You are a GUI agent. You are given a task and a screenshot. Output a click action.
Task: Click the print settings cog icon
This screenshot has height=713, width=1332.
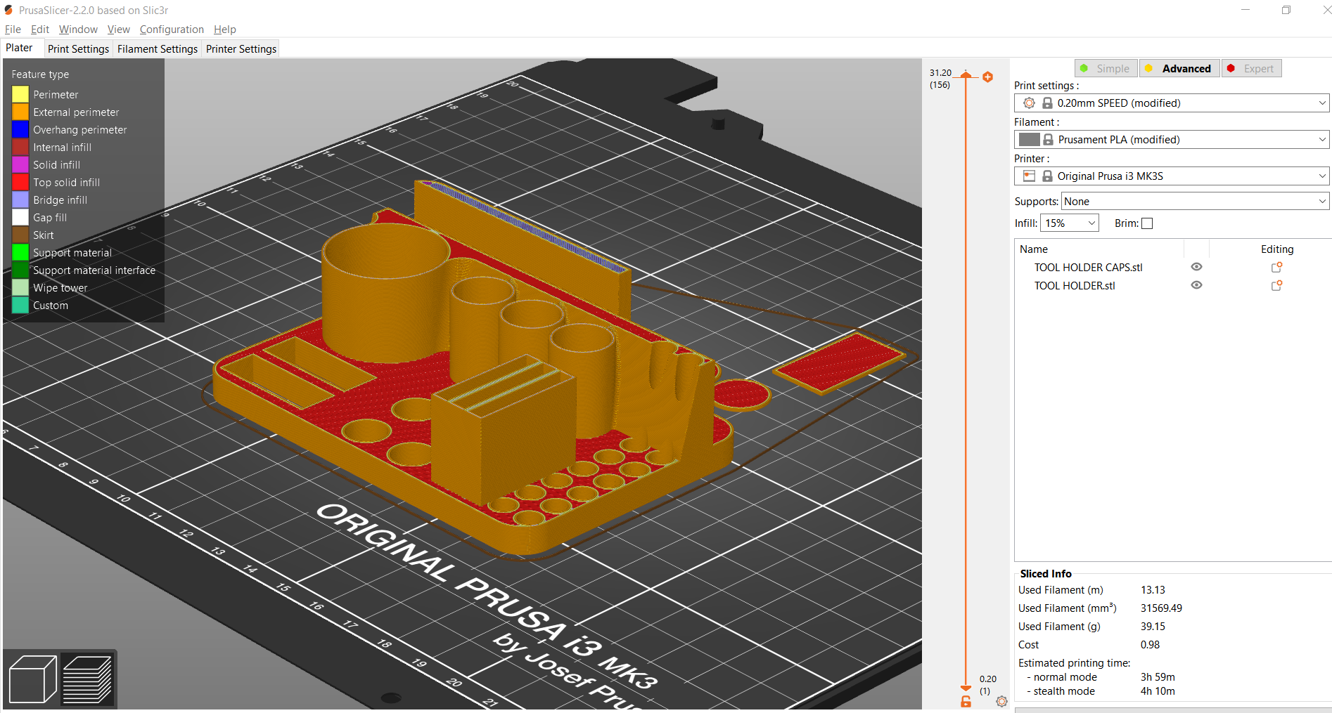click(x=1029, y=103)
